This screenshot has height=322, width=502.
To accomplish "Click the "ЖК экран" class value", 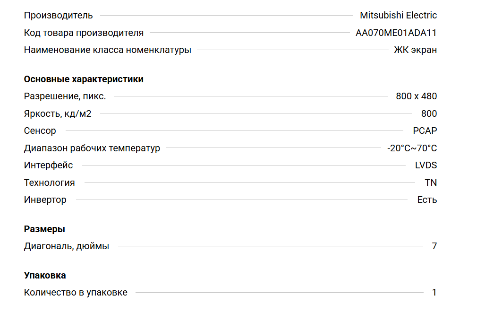I will point(415,50).
